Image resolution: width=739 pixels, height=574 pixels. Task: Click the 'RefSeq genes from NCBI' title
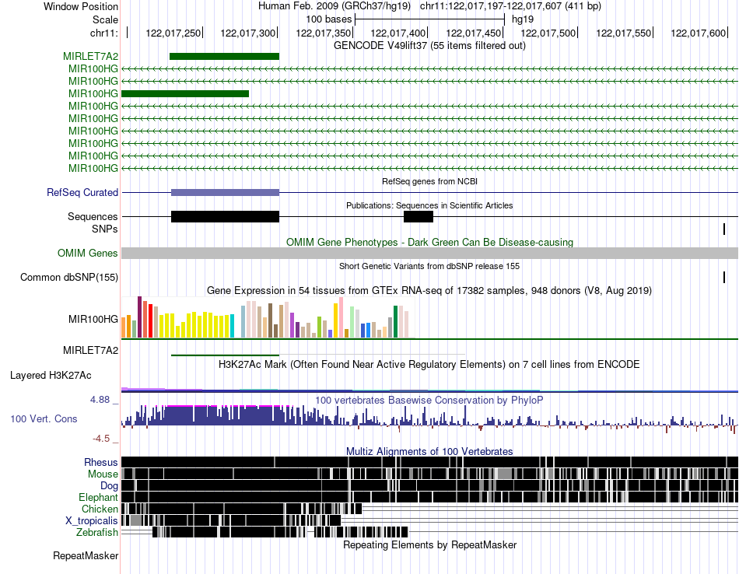tap(430, 181)
